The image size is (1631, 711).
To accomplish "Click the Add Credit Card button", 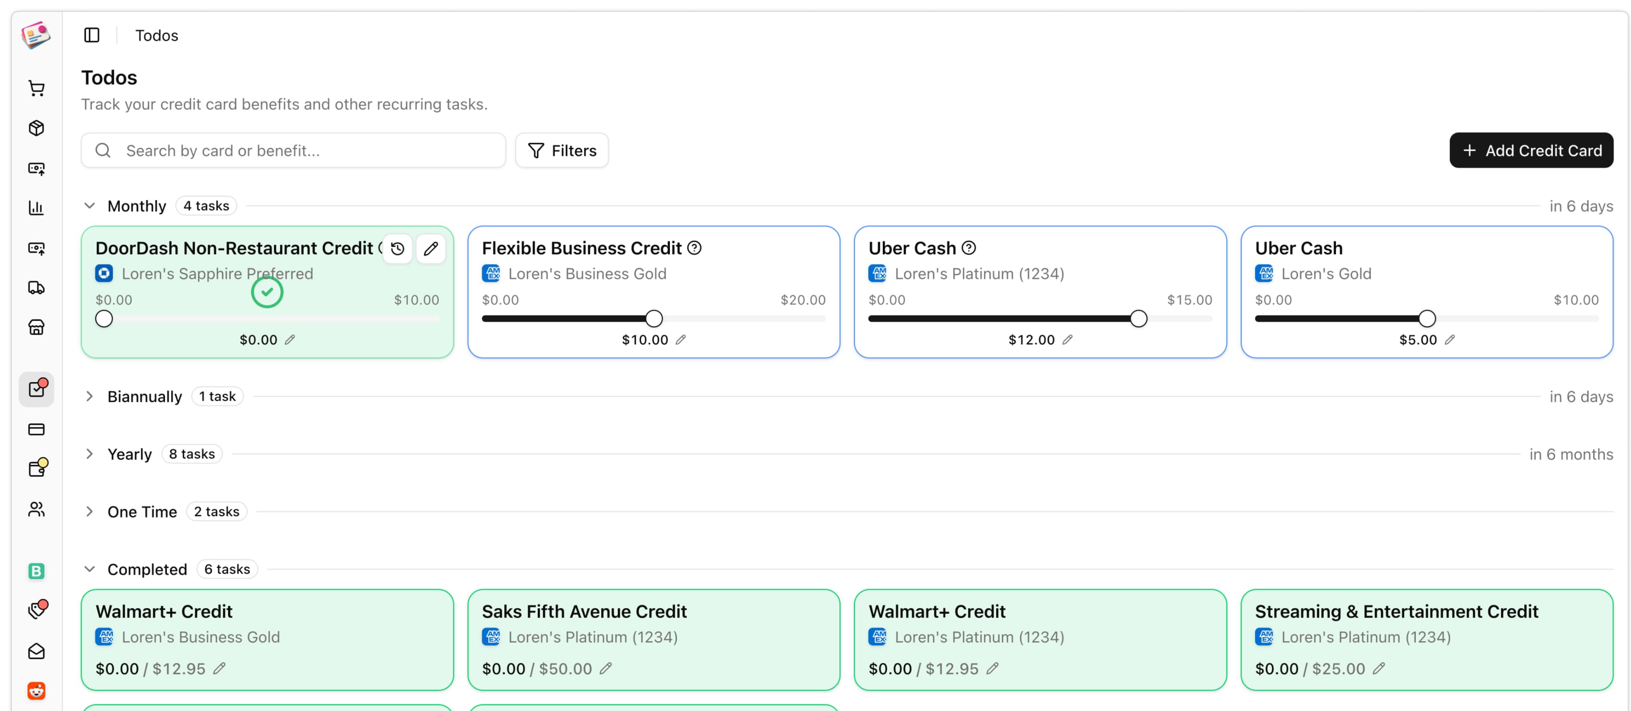I will [1531, 151].
